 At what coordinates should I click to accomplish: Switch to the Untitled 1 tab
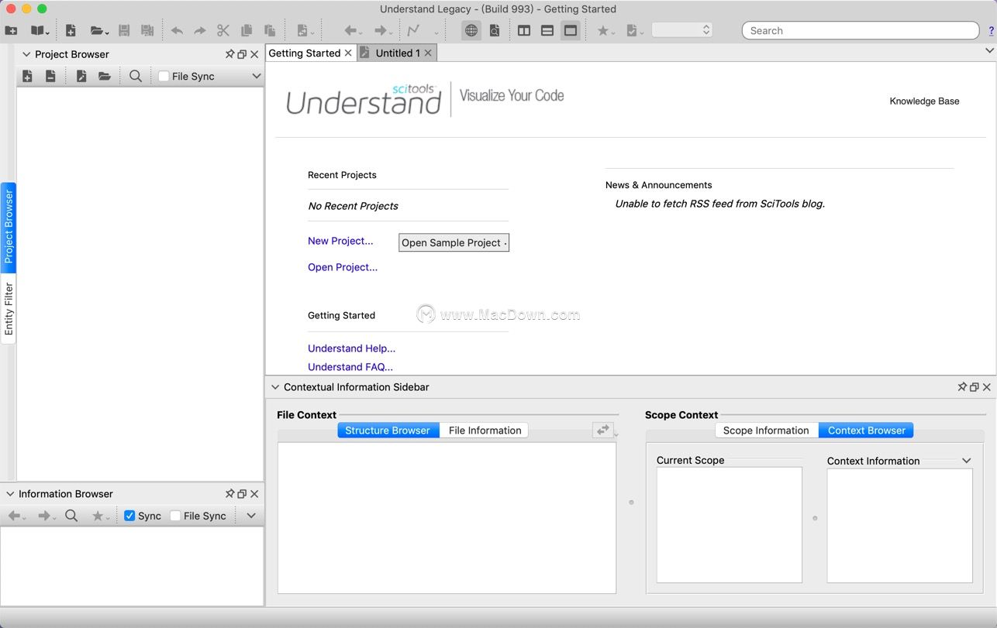click(398, 53)
